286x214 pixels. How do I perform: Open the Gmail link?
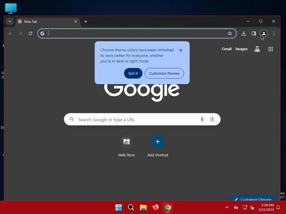tap(227, 49)
